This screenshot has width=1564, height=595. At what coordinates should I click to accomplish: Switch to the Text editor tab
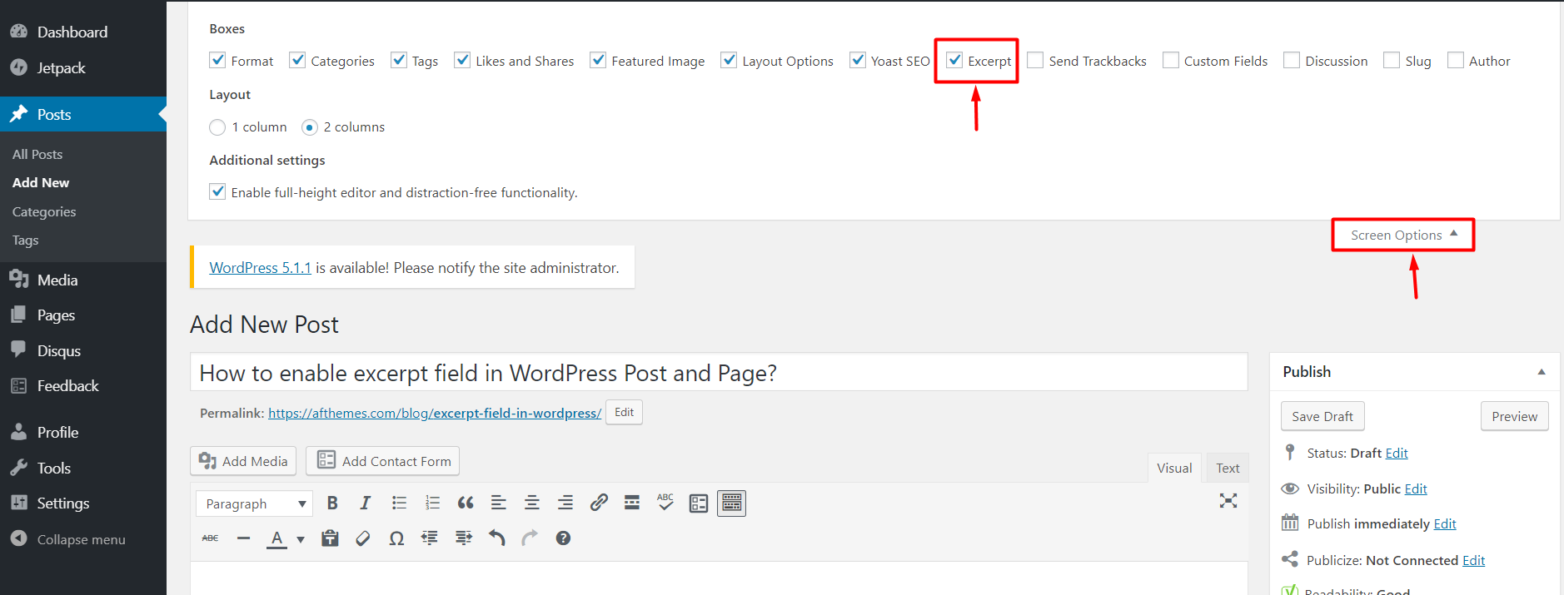pos(1228,468)
